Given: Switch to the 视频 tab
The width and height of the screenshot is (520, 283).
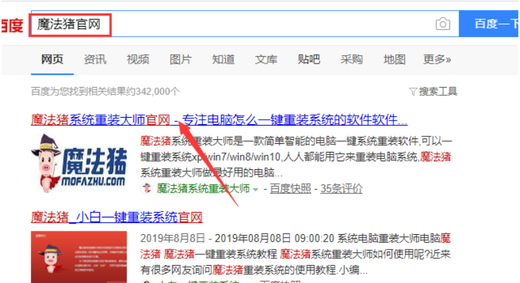Looking at the screenshot, I should point(137,60).
